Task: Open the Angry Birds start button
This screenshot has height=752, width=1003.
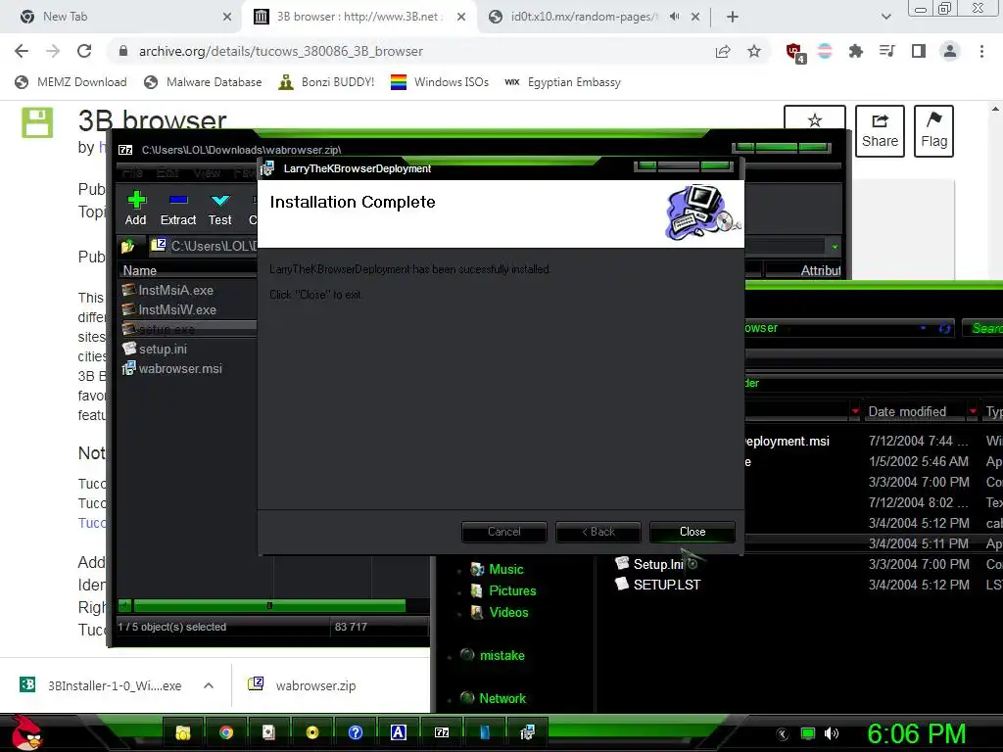Action: point(26,732)
